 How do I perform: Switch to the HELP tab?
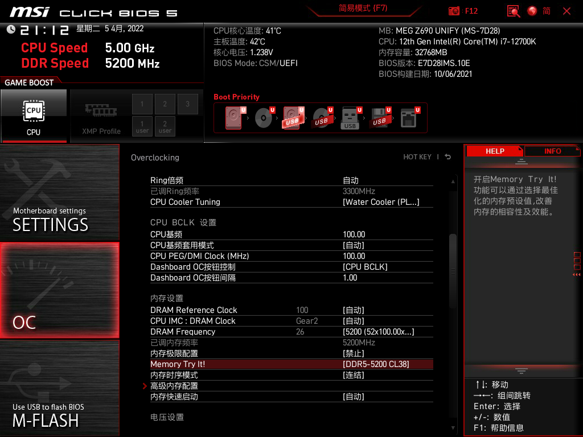coord(495,151)
